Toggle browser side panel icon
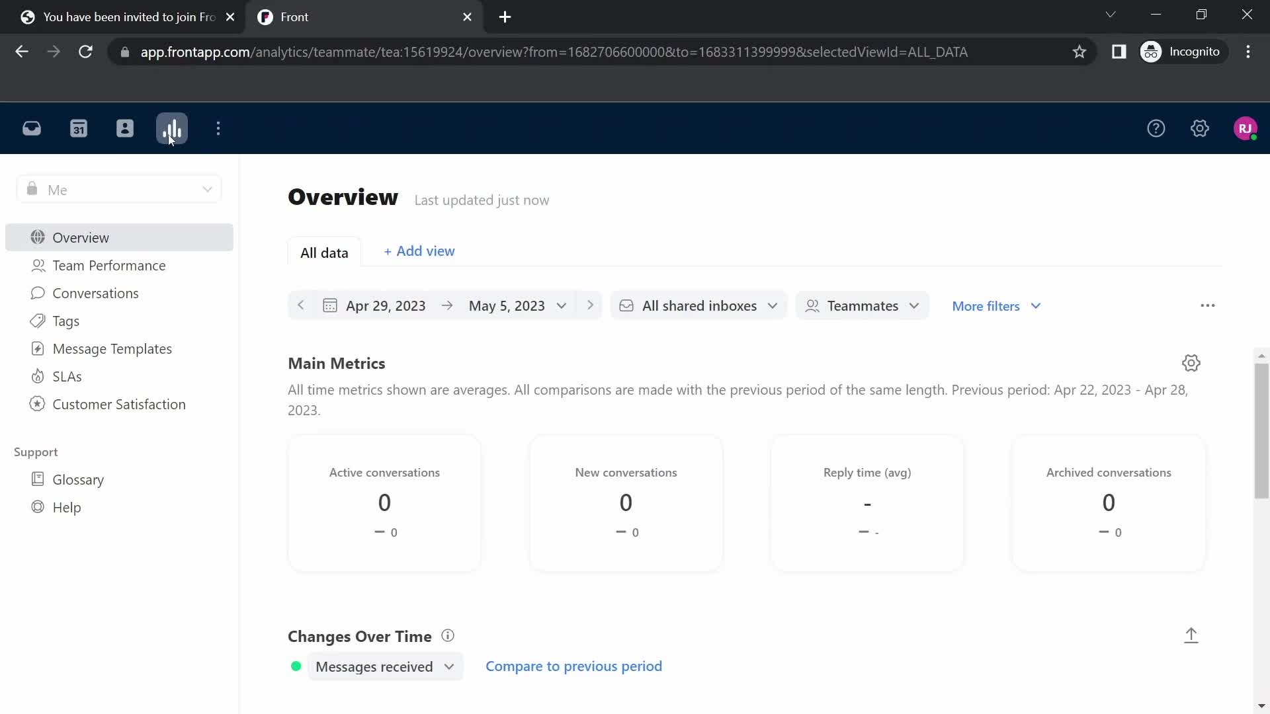Viewport: 1270px width, 714px height. tap(1119, 52)
